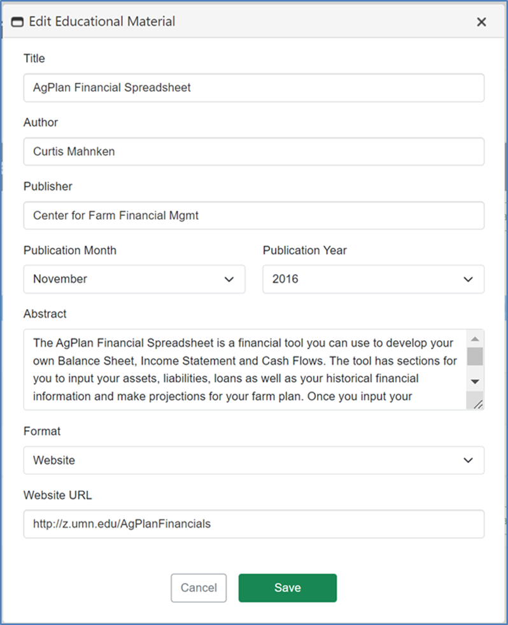508x625 pixels.
Task: Click the Publication Year chevron arrow
Action: (469, 280)
